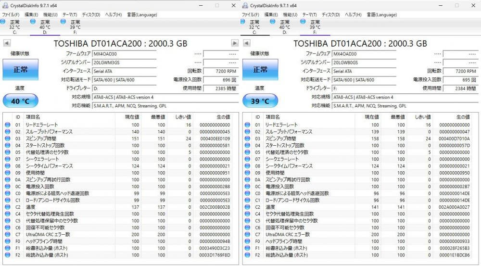Click 電源投入回数 value 696 回 in left window

coord(221,80)
